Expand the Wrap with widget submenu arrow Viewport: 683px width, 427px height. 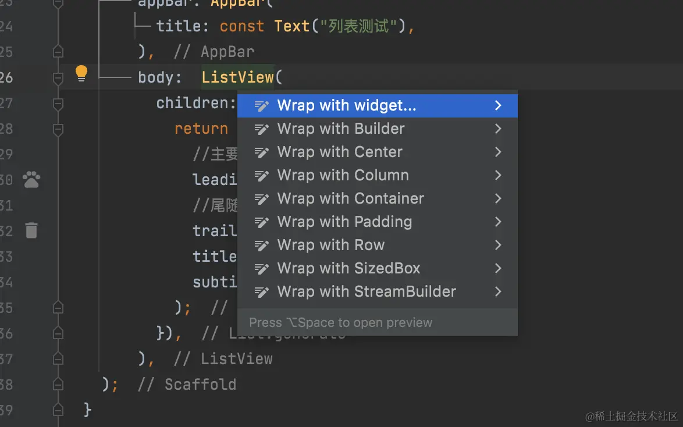click(498, 106)
